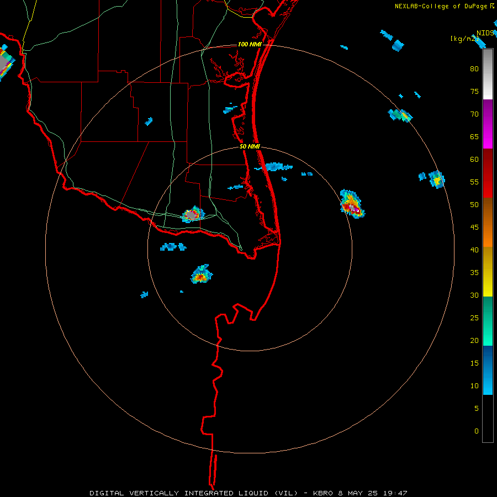Click the NEXLAB-College of DuPage label
Image resolution: width=497 pixels, height=497 pixels.
(x=441, y=6)
